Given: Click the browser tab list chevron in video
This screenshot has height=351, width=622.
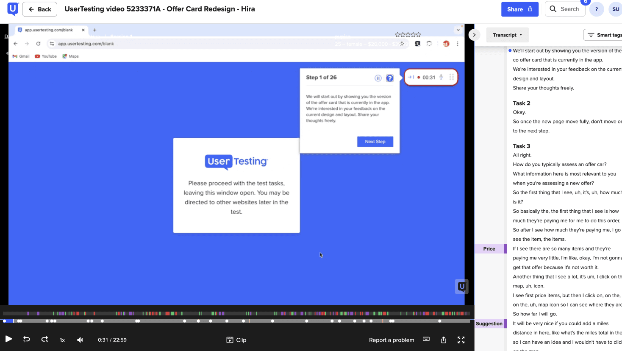Looking at the screenshot, I should [458, 30].
